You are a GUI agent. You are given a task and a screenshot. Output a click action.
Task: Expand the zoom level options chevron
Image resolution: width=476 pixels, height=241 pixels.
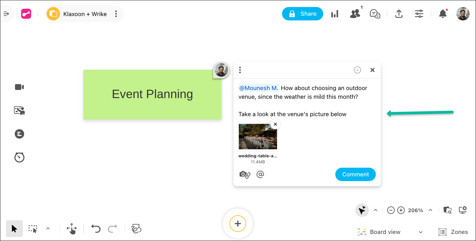[x=430, y=210]
